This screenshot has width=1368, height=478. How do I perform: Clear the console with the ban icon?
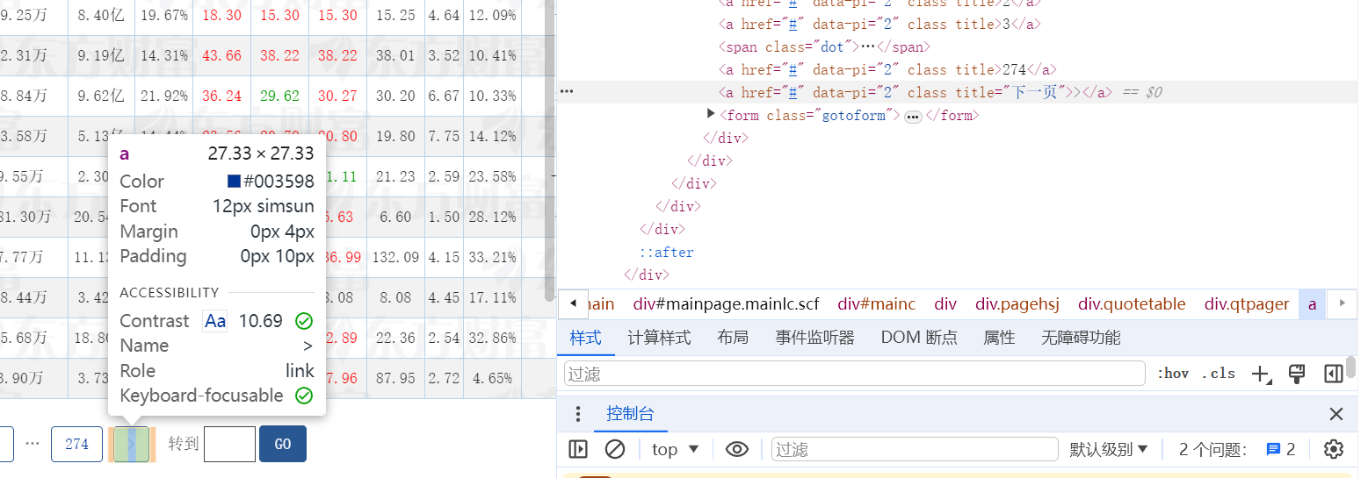pyautogui.click(x=615, y=449)
